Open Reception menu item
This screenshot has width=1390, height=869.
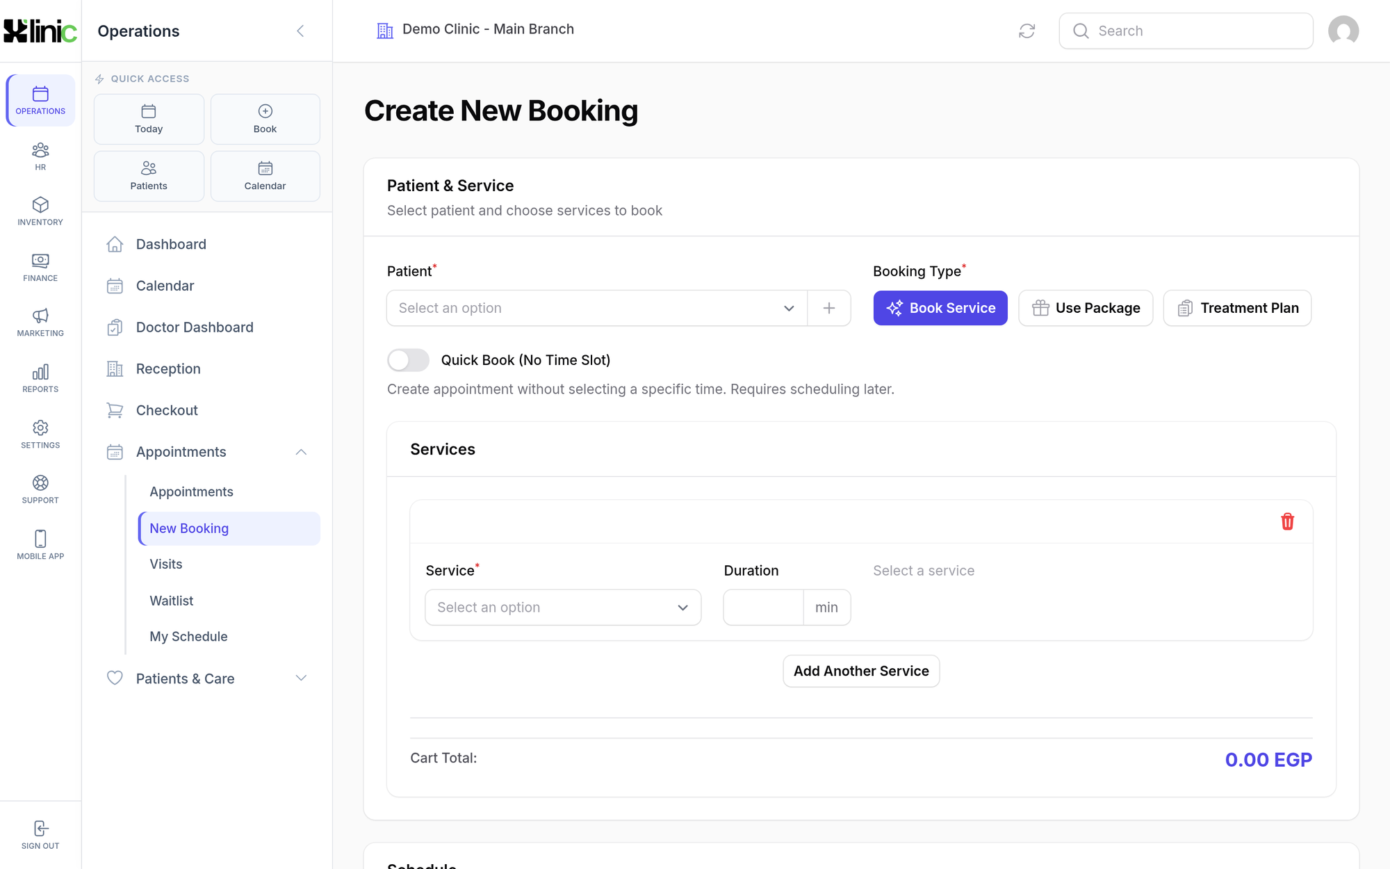pos(207,368)
